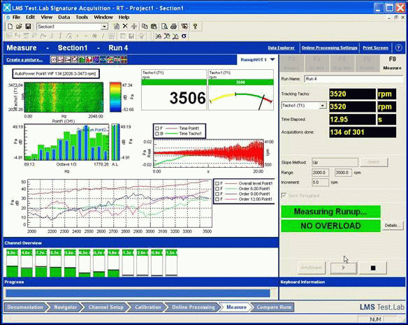The width and height of the screenshot is (408, 325).
Task: Click the blue measurement progress bar
Action: tap(138, 294)
